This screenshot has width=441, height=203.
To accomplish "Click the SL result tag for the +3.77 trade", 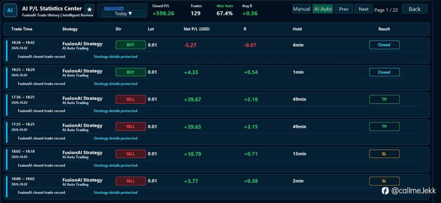I will [384, 181].
